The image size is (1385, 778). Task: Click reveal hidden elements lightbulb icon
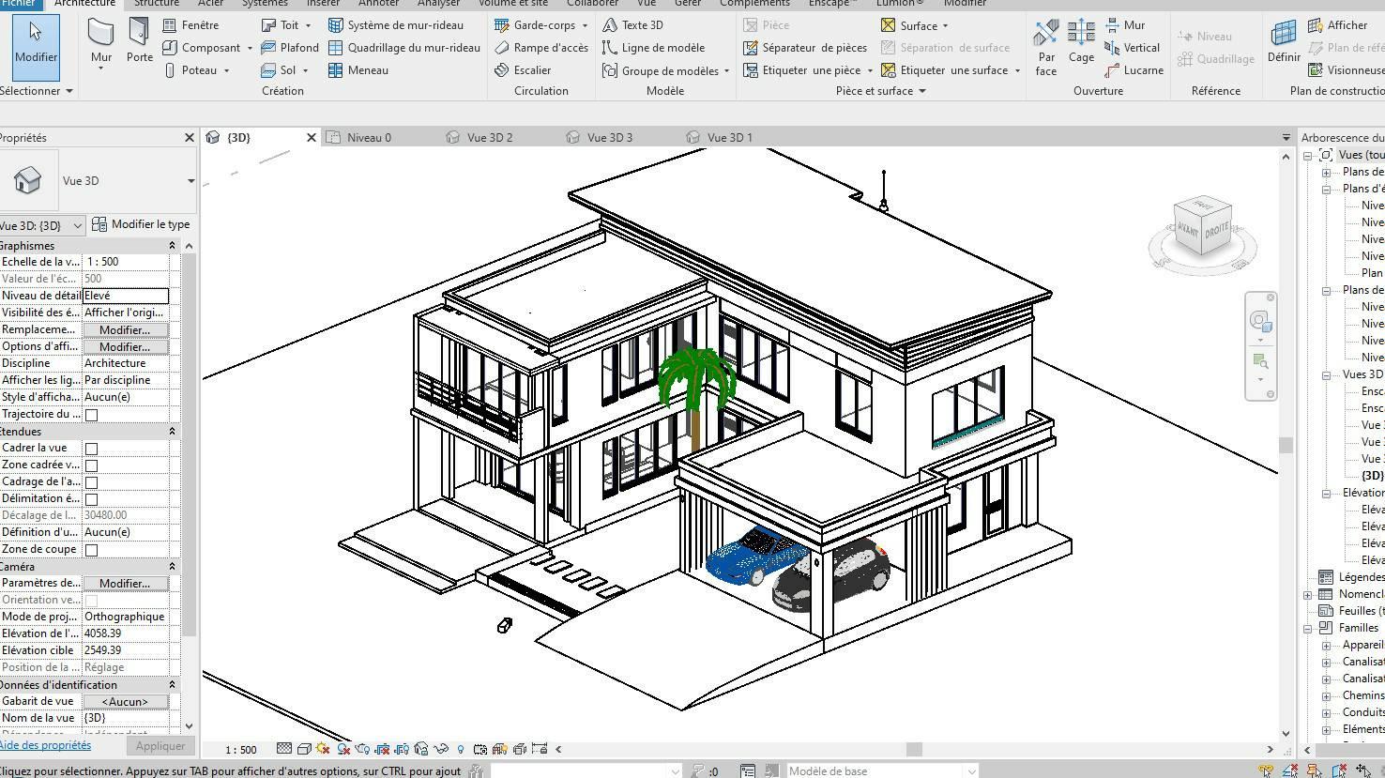[461, 749]
